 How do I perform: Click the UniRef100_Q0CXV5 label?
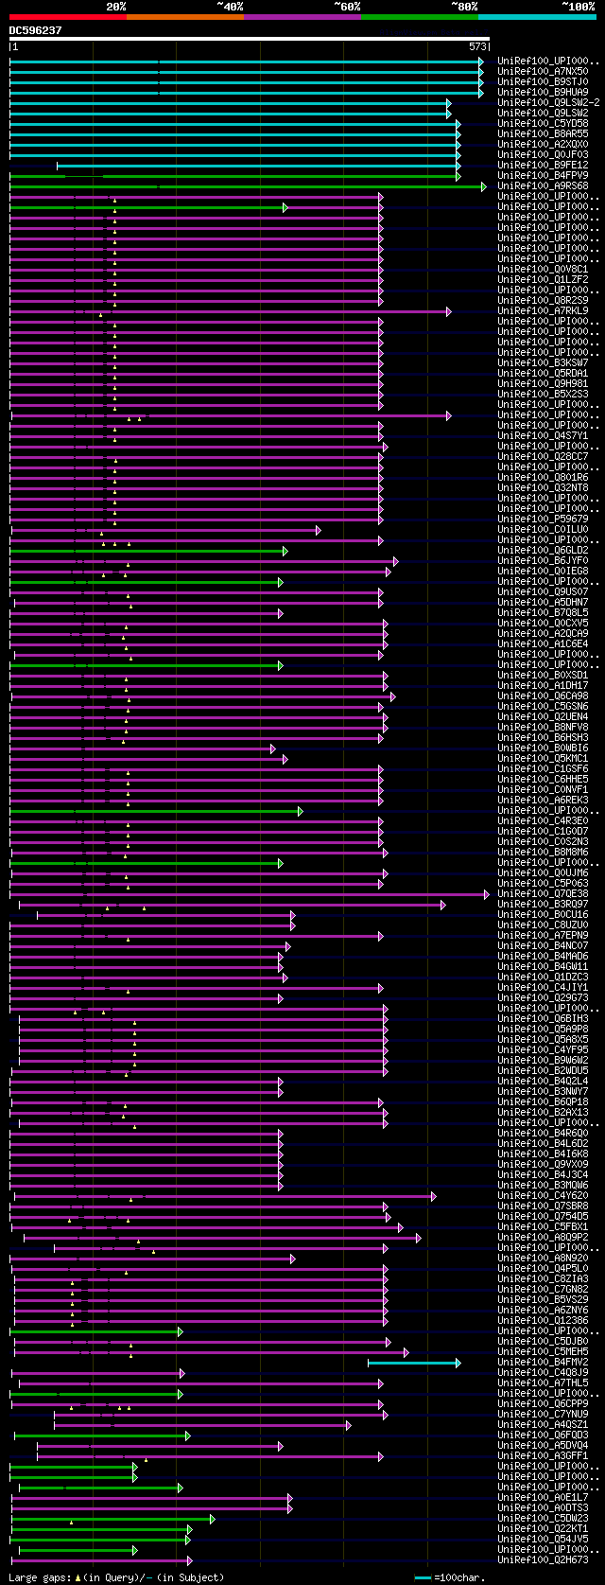pyautogui.click(x=543, y=624)
